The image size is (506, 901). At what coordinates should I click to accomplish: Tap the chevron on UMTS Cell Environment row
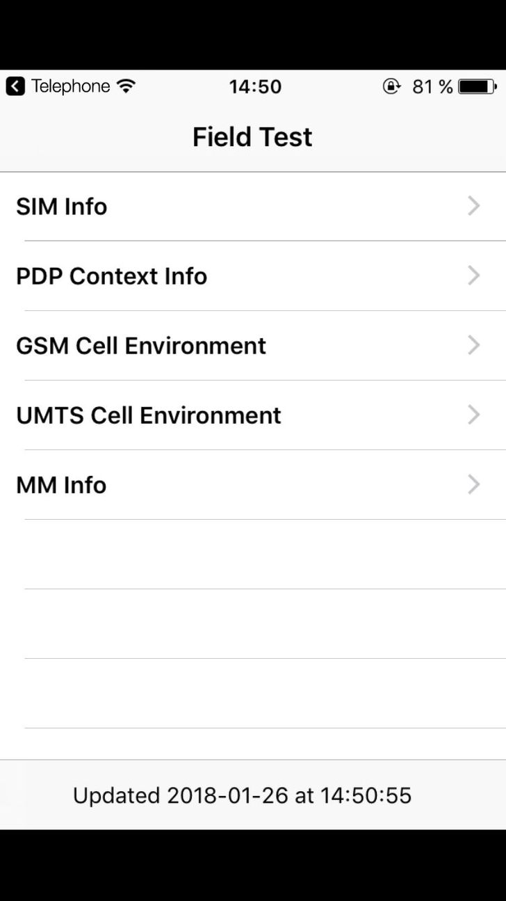click(474, 415)
